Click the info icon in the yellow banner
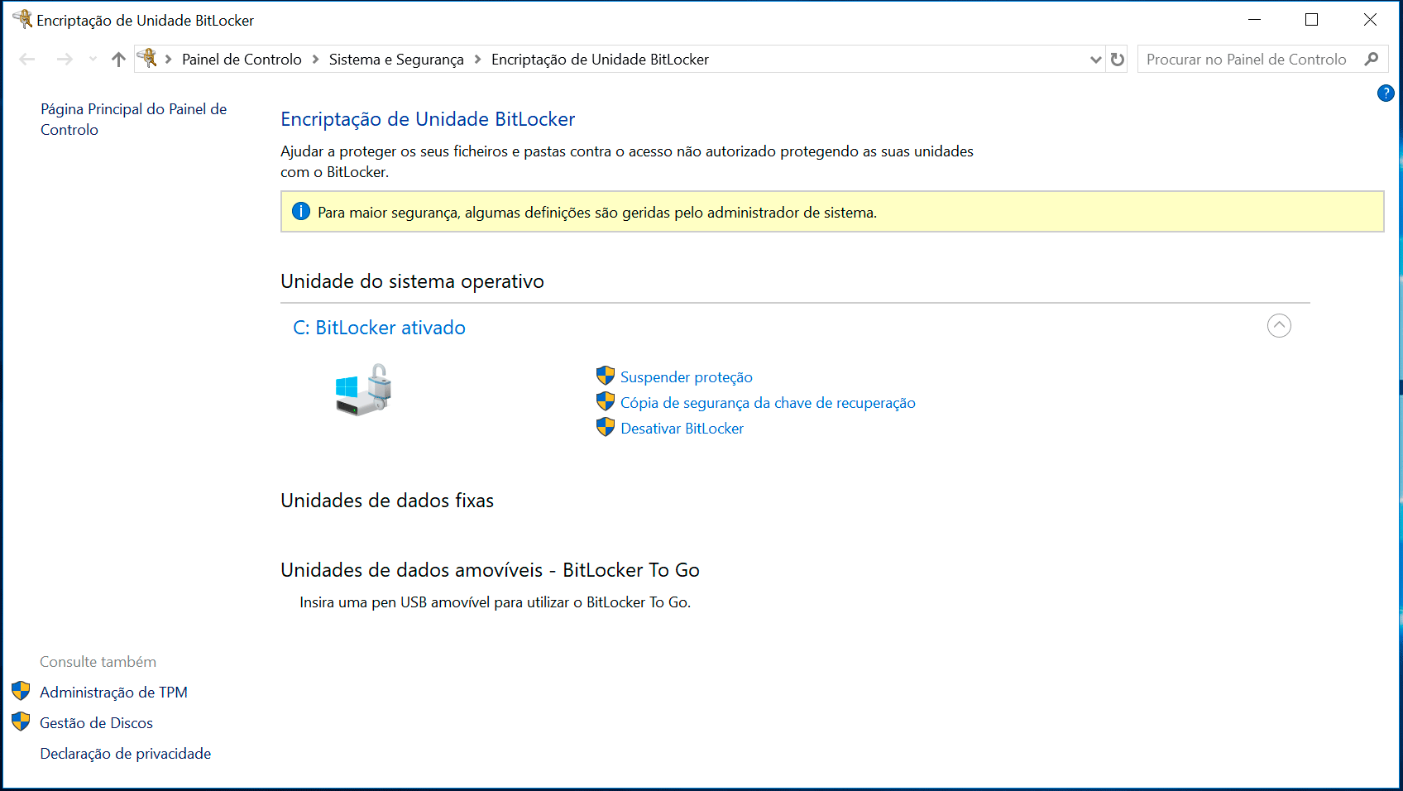1403x791 pixels. pos(301,212)
